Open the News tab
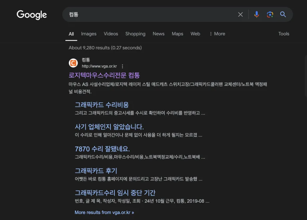The width and height of the screenshot is (307, 220). point(159,34)
